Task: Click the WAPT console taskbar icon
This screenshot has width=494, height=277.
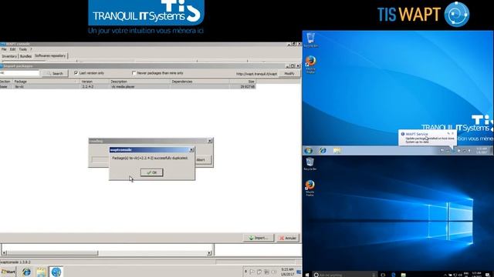Action: click(x=56, y=272)
